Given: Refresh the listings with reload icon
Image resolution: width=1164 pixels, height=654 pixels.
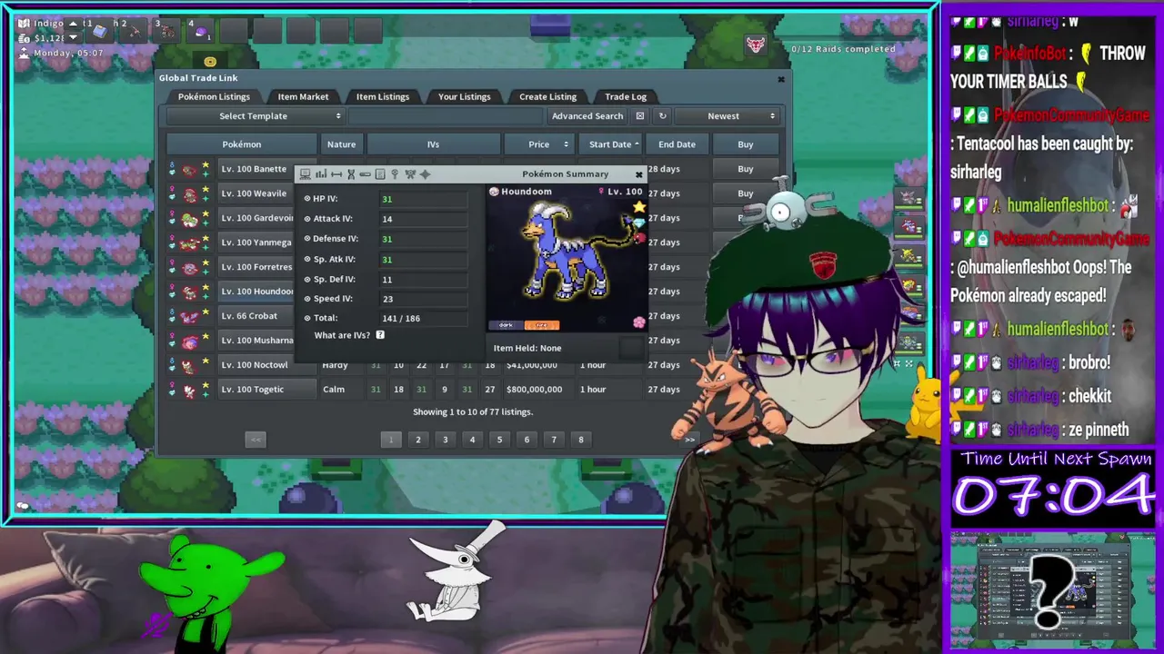Looking at the screenshot, I should click(662, 116).
